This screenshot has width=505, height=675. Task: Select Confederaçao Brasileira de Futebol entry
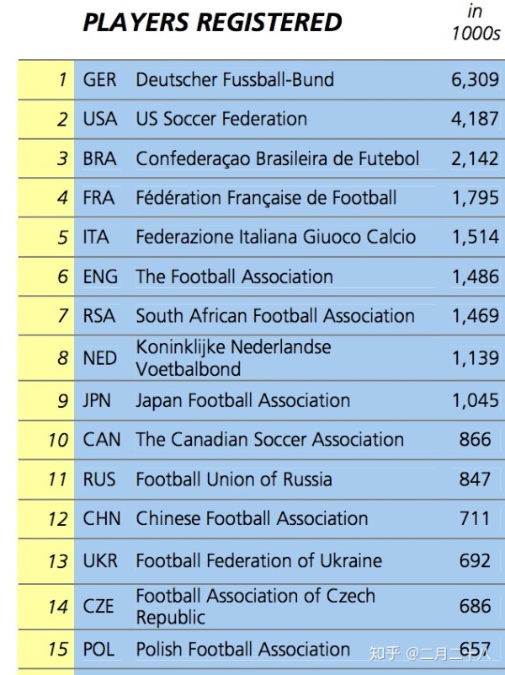(x=277, y=158)
